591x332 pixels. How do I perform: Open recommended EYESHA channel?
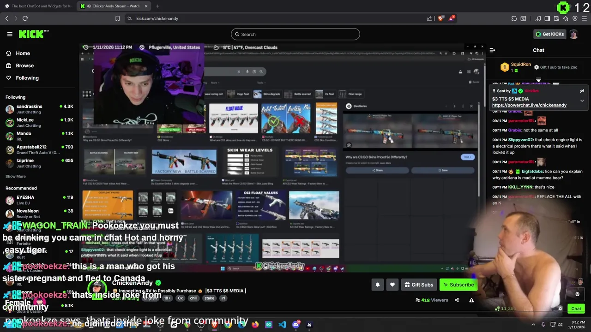point(39,200)
